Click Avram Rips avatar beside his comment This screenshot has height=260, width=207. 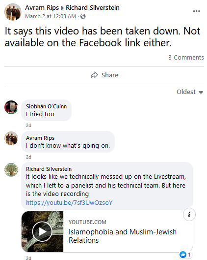click(x=11, y=138)
